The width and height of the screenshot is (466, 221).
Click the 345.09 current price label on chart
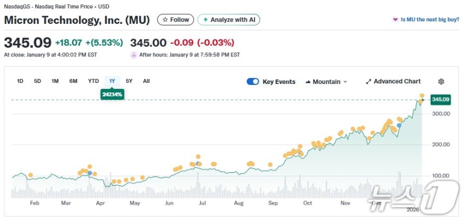[x=441, y=100]
